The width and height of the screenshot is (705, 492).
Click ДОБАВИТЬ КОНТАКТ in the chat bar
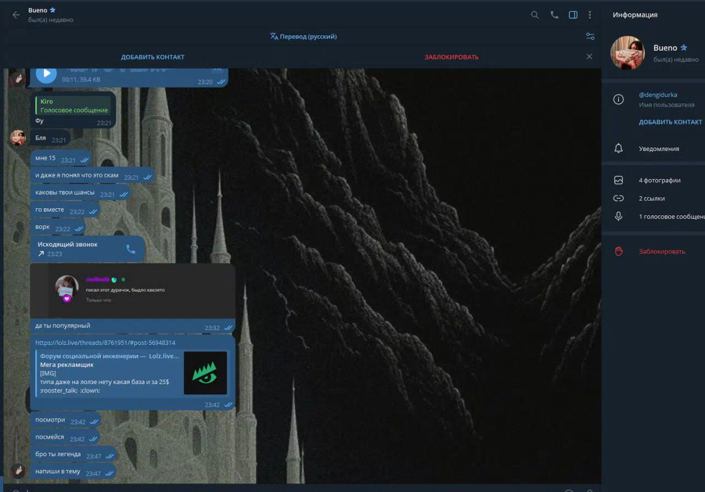153,57
